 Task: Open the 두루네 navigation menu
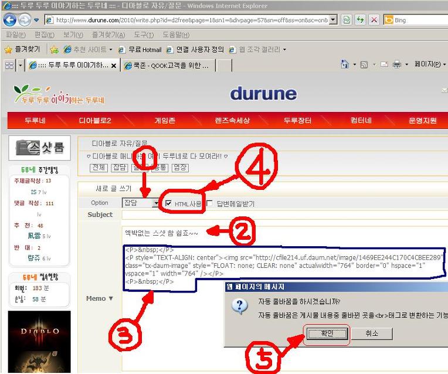pos(35,120)
